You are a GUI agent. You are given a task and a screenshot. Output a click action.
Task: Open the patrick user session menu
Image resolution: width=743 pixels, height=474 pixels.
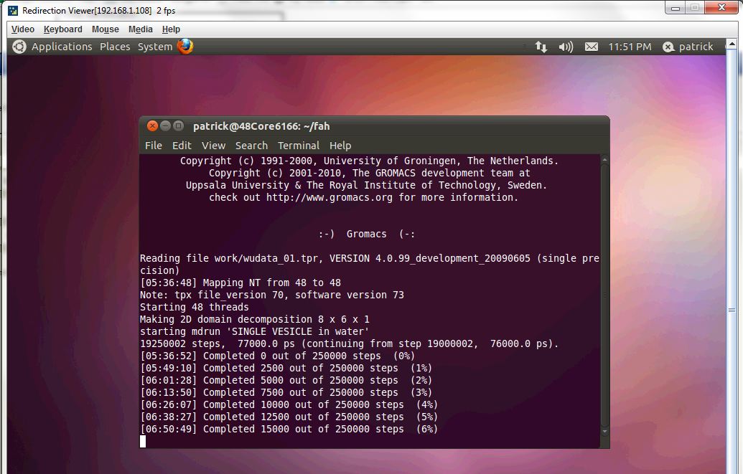click(x=688, y=47)
